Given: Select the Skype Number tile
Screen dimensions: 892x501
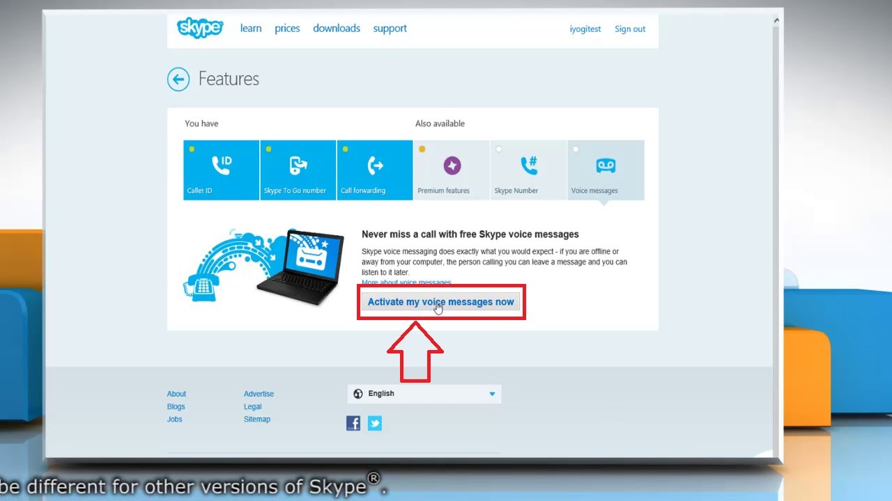Looking at the screenshot, I should [x=529, y=170].
